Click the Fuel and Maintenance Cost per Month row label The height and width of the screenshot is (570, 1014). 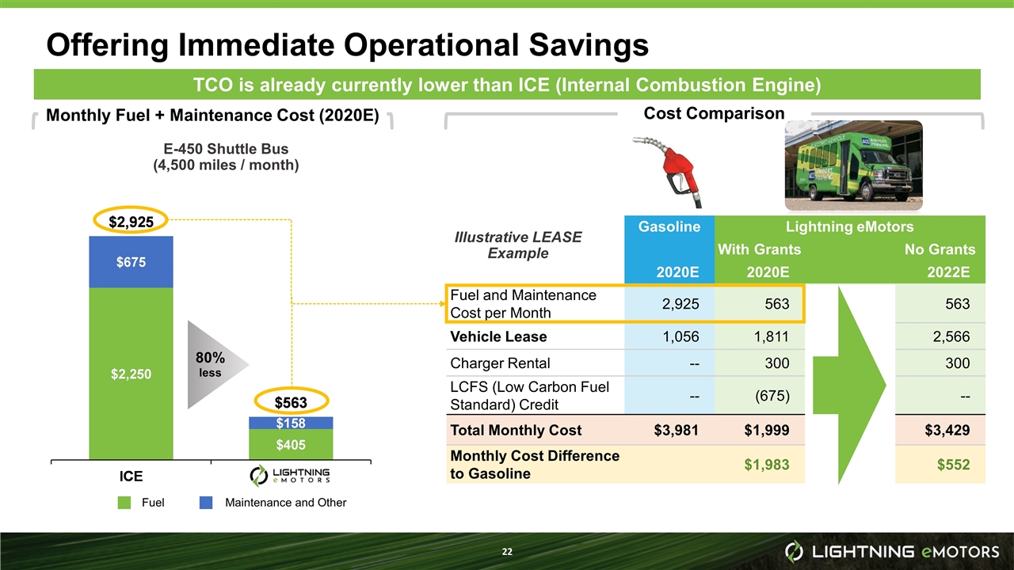coord(523,303)
